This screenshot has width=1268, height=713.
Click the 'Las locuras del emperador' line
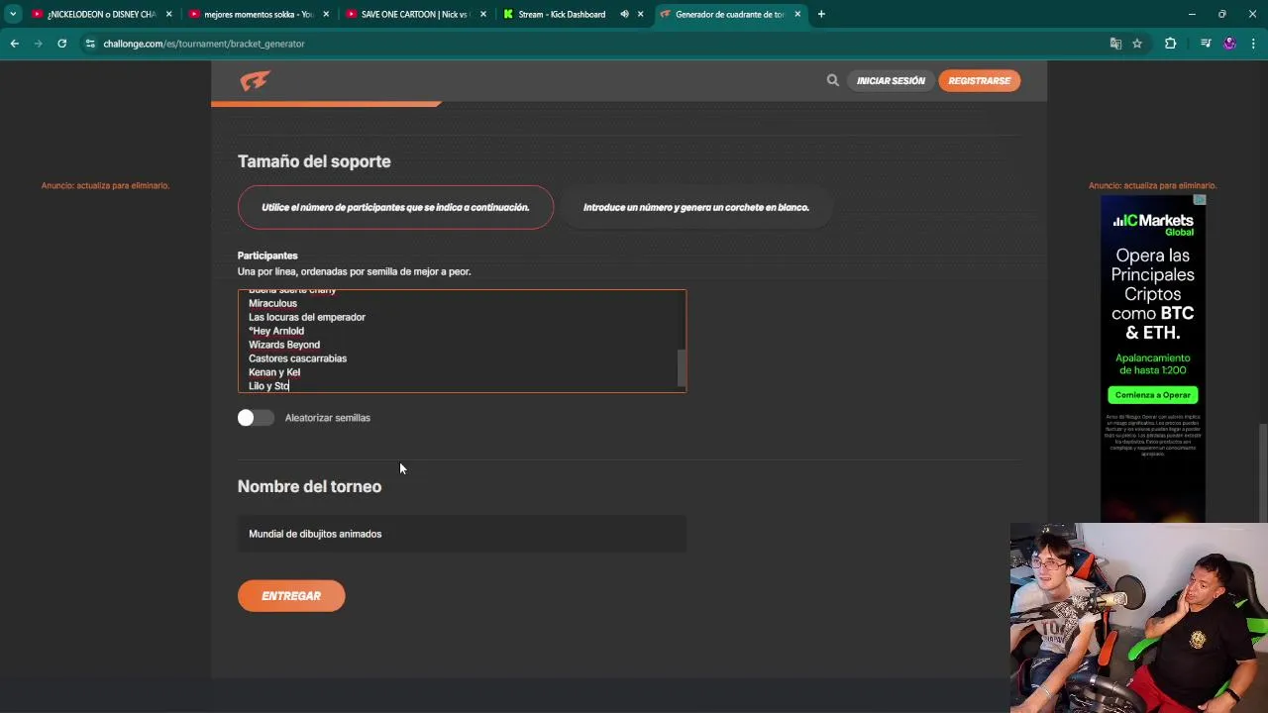tap(307, 317)
